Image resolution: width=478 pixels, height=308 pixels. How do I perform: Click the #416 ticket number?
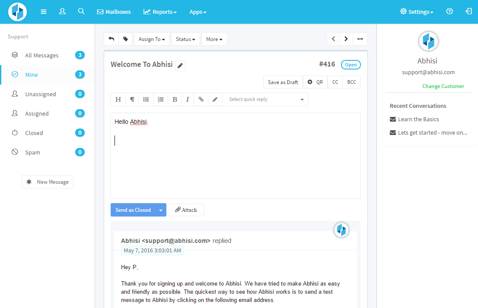click(327, 64)
